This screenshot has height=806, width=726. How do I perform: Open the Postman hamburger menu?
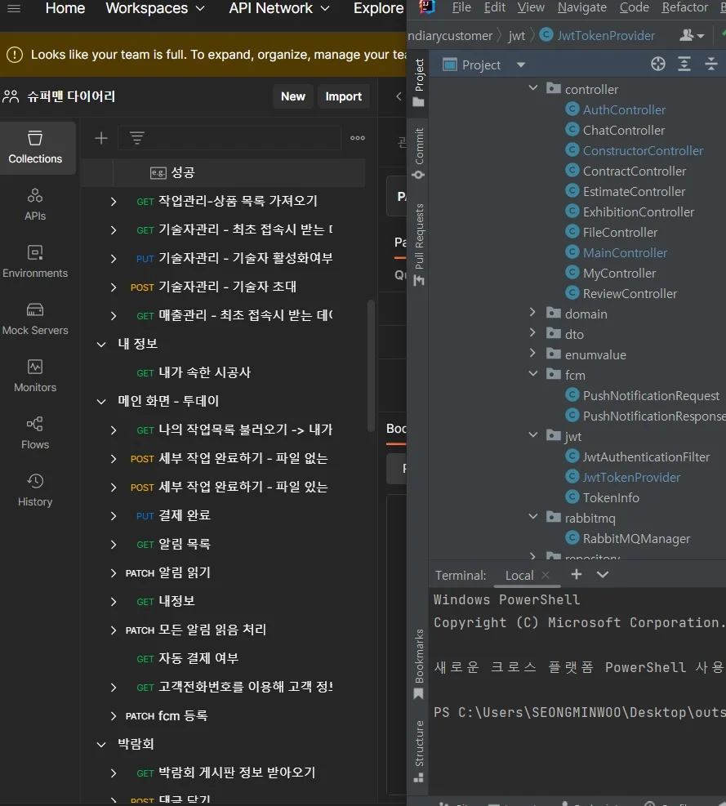click(13, 9)
